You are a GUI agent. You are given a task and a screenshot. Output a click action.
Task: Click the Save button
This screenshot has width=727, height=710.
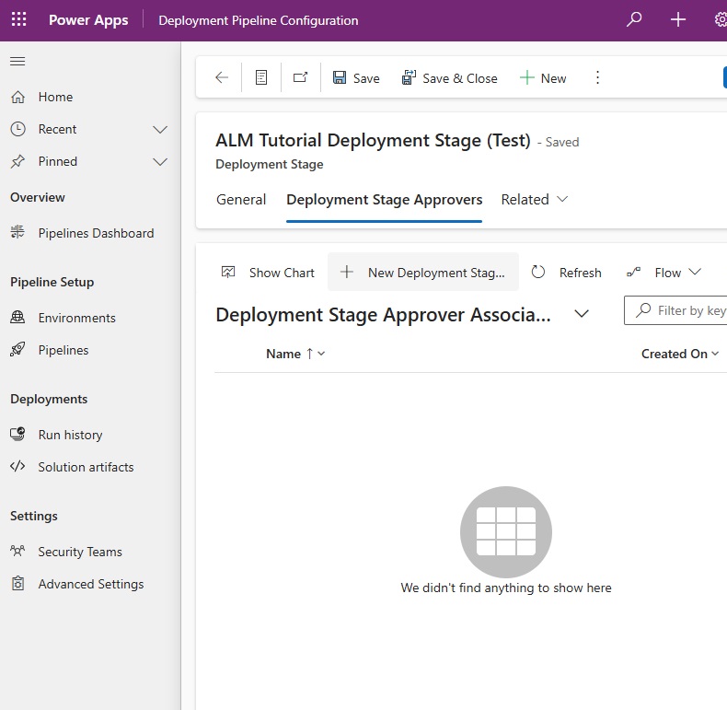click(x=356, y=78)
